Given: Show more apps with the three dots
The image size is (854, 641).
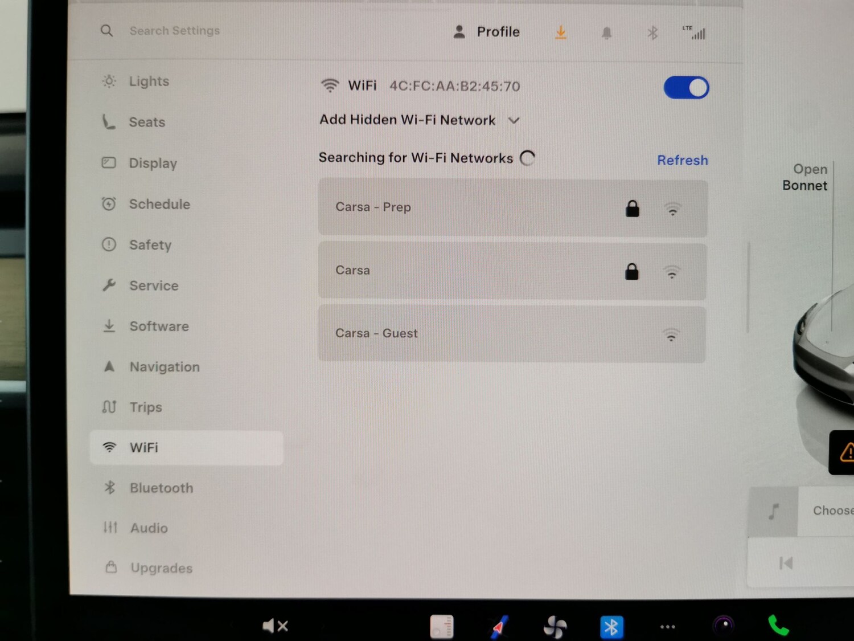Looking at the screenshot, I should (x=667, y=627).
